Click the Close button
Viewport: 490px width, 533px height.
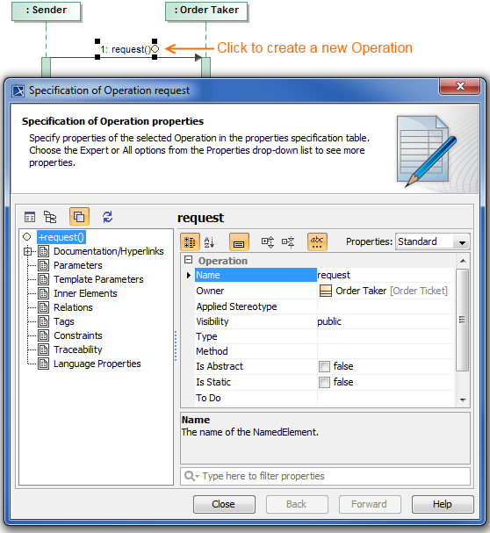tap(224, 504)
